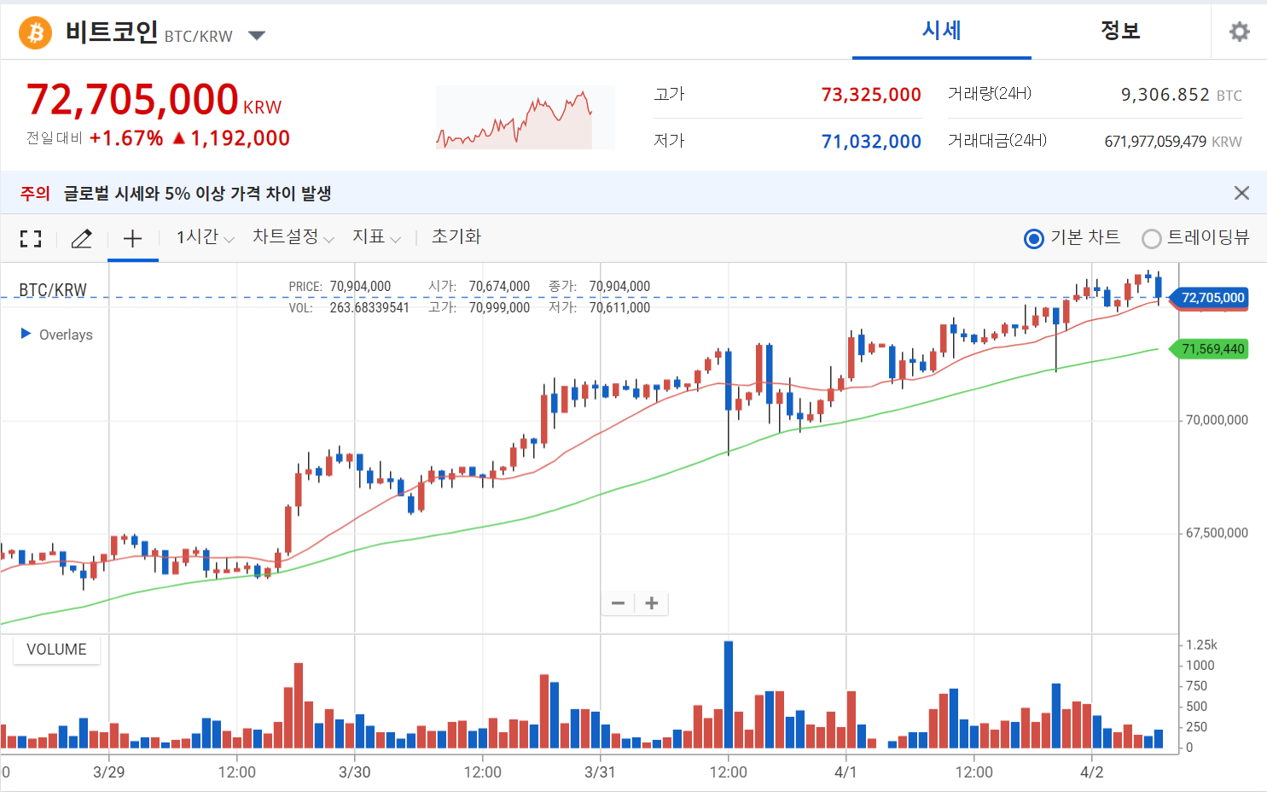
Task: Click the 4/1 date axis label
Action: (846, 772)
